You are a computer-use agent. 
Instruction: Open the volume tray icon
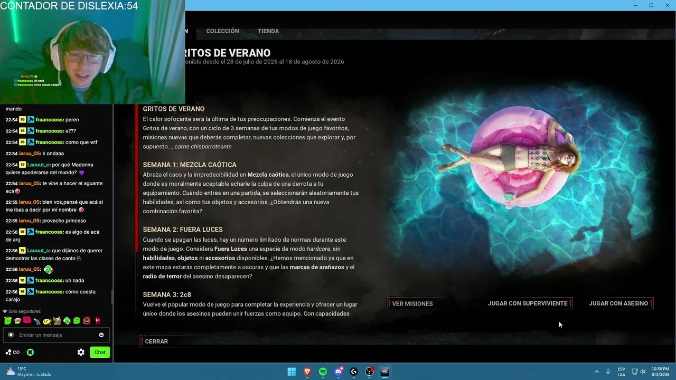click(643, 372)
